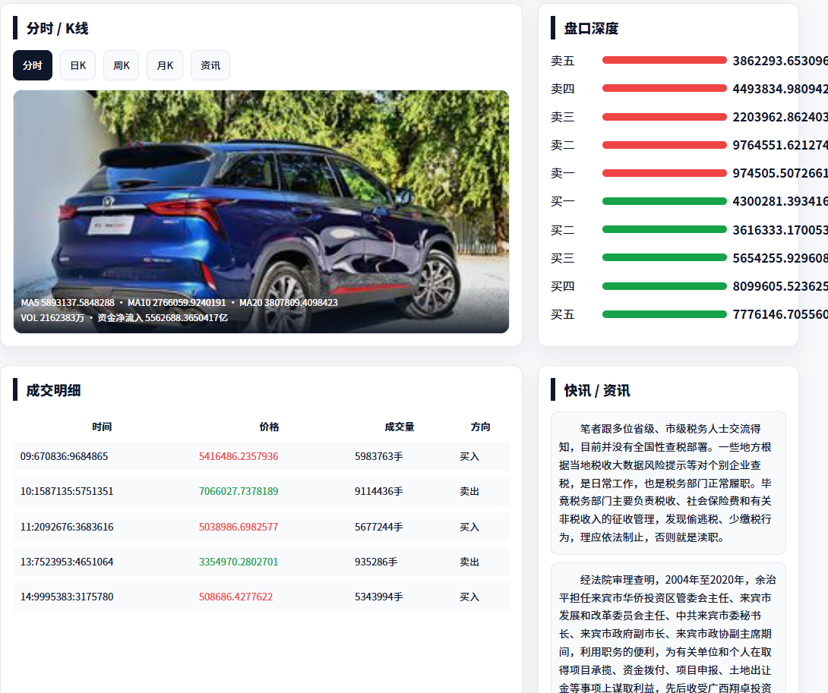Click the 方向 column header
Image resolution: width=828 pixels, height=693 pixels.
480,427
